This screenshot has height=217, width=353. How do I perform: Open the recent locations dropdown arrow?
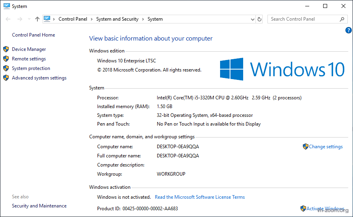point(29,19)
